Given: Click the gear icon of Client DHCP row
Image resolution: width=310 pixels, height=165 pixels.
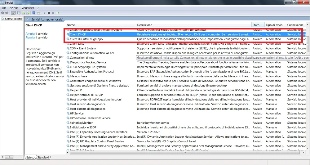Looking at the screenshot, I should [68, 34].
